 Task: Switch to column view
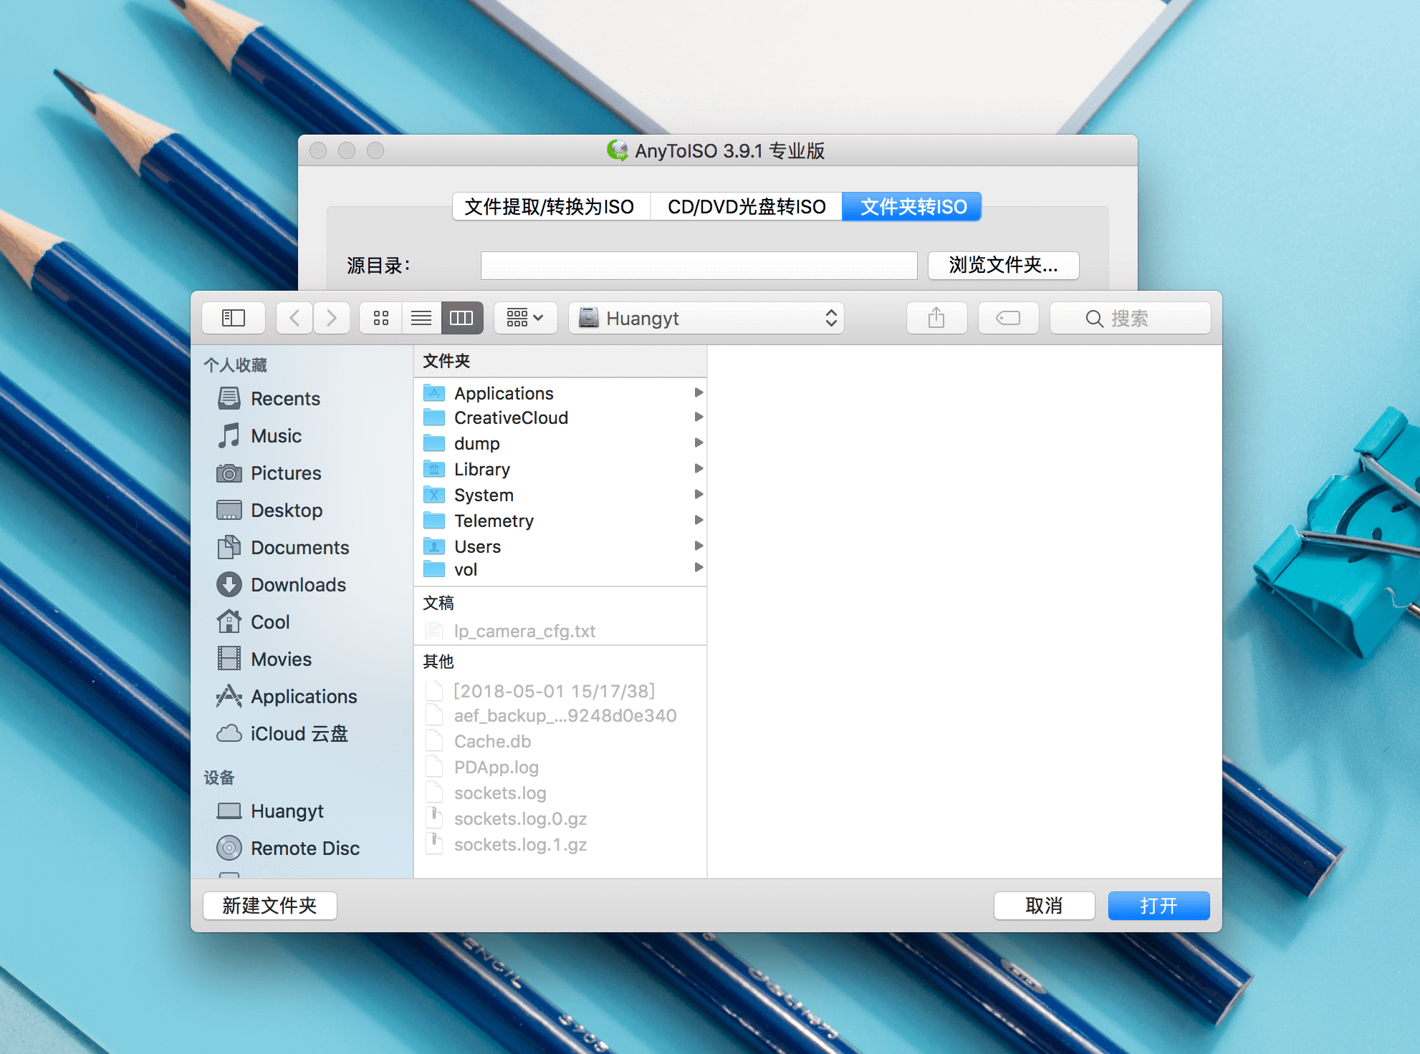pos(461,318)
